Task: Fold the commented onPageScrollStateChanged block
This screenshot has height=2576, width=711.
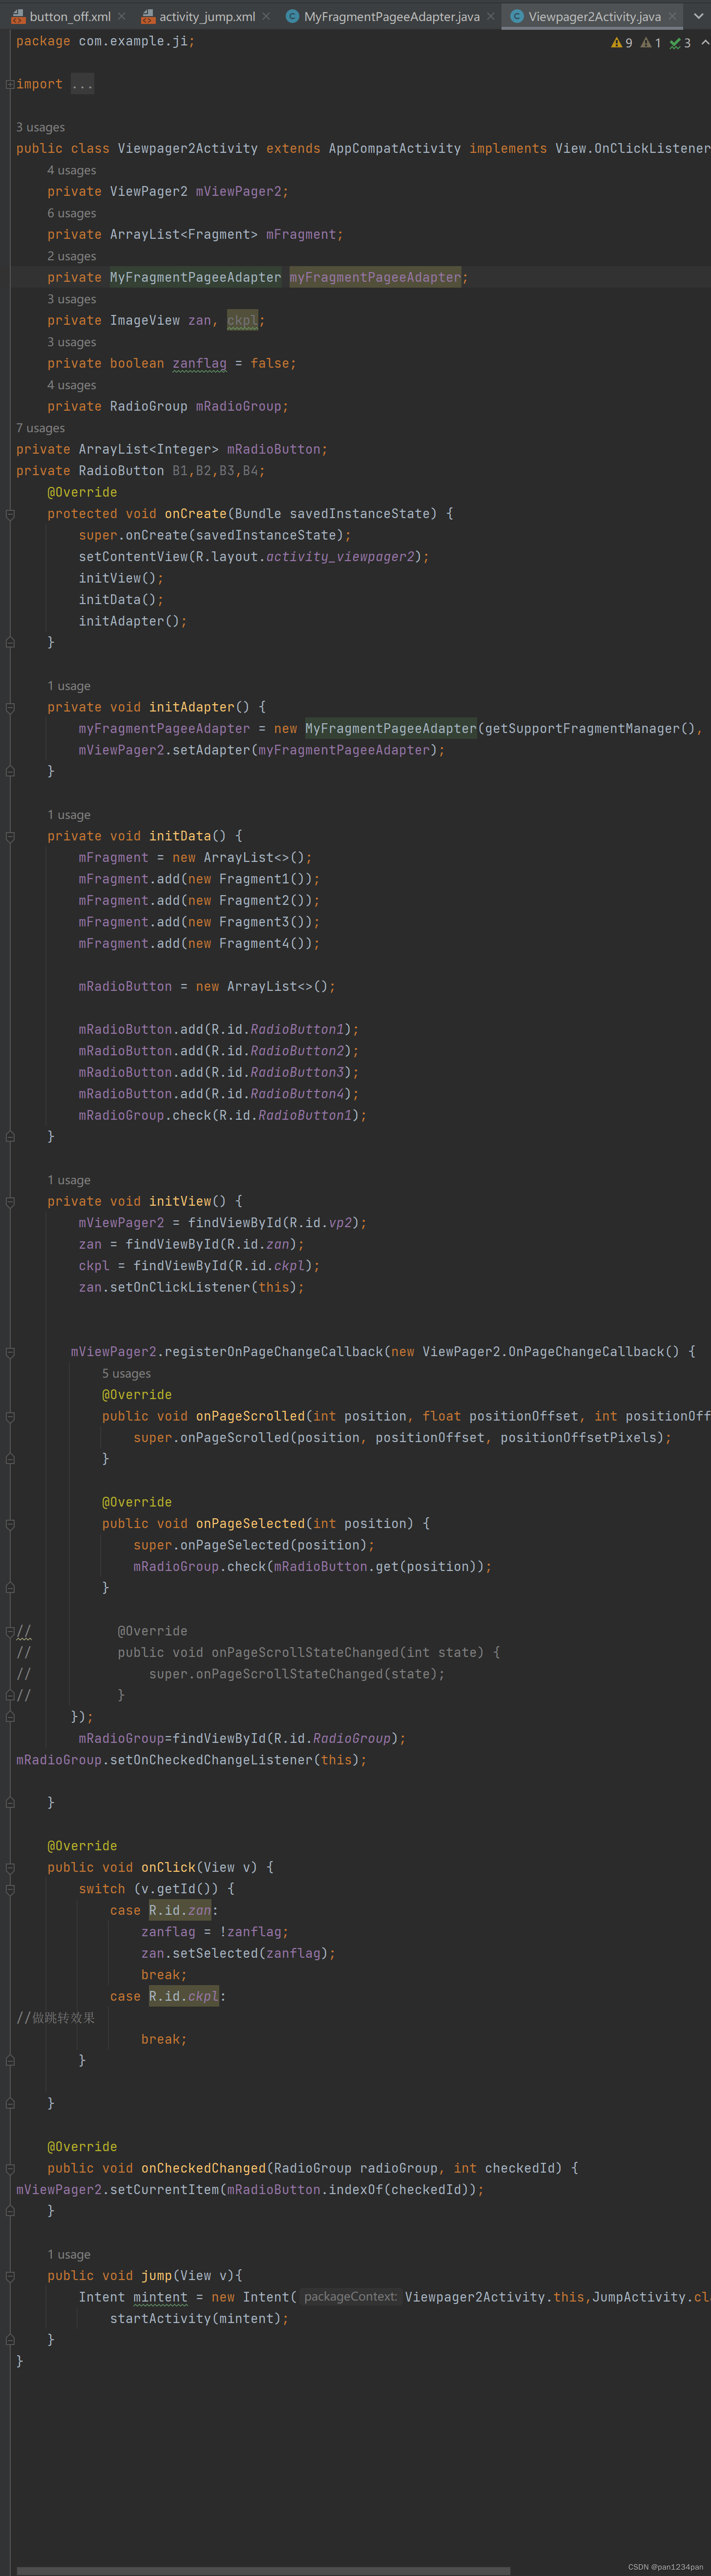Action: pyautogui.click(x=10, y=1631)
